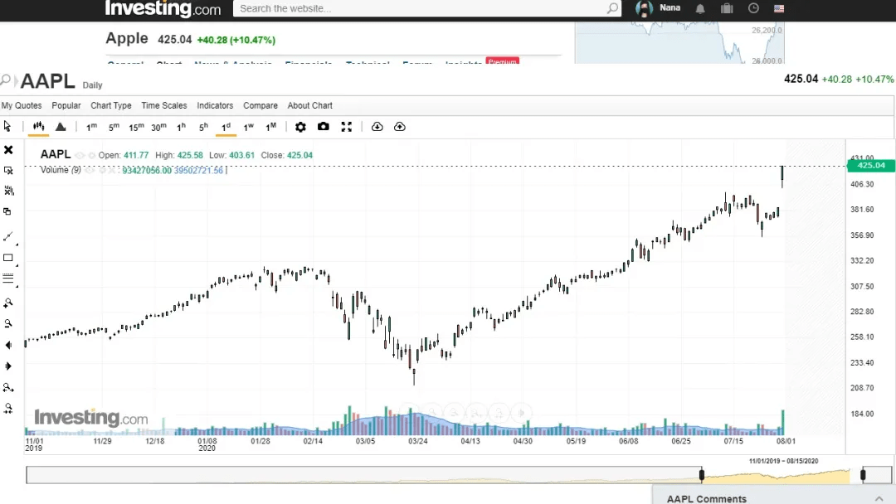
Task: Close drawing sidebar with X icon
Action: pos(8,149)
